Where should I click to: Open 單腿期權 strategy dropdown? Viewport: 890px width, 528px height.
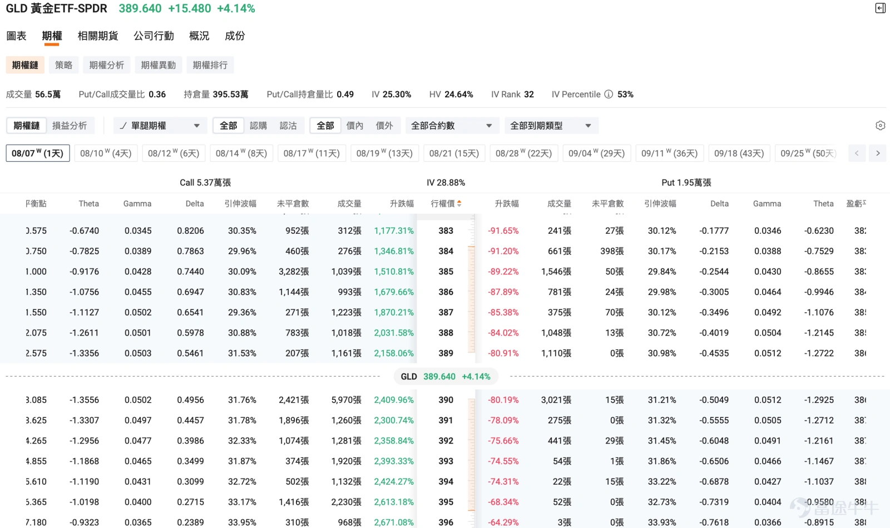[x=160, y=126]
